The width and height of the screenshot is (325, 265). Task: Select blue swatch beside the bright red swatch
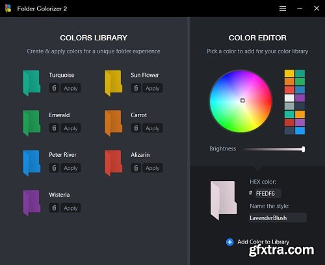[x=300, y=90]
